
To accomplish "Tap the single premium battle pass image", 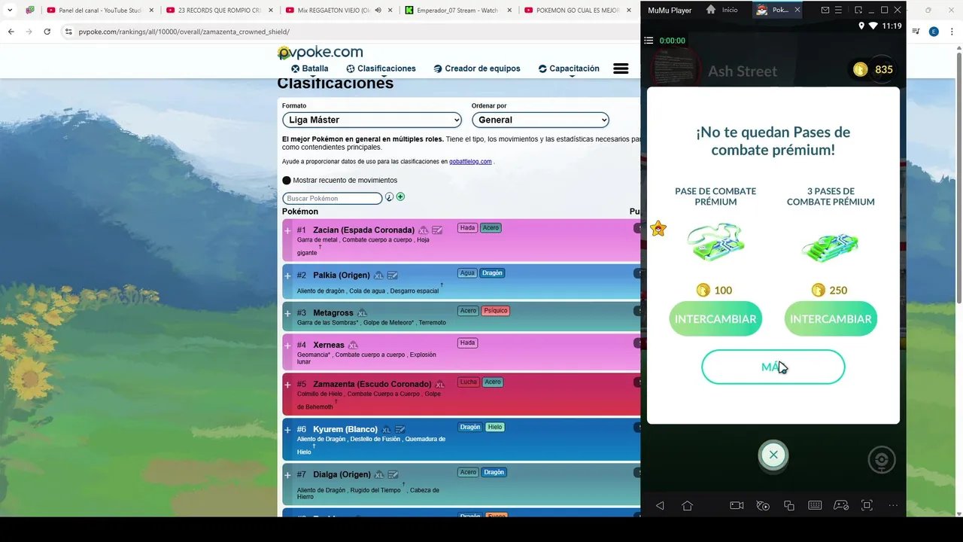I will pyautogui.click(x=715, y=243).
